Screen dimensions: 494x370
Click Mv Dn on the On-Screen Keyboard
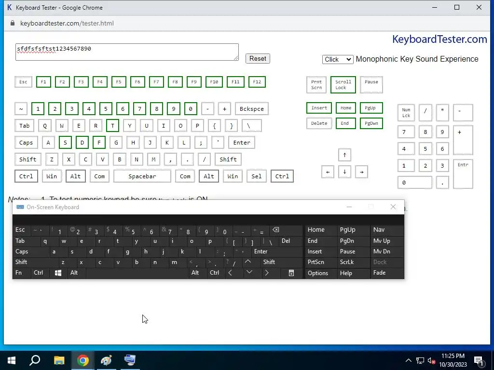coord(387,251)
